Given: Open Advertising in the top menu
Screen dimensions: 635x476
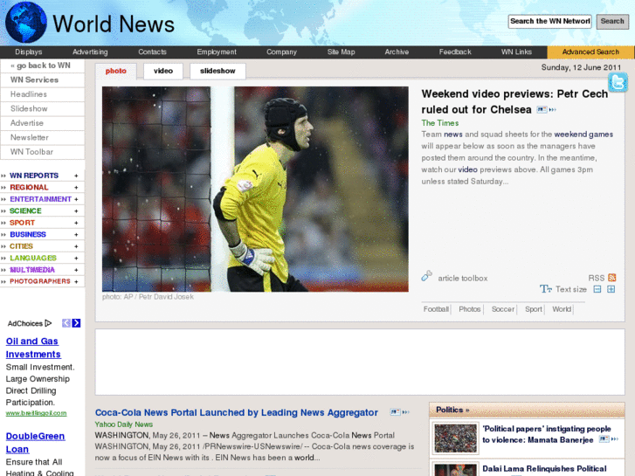Looking at the screenshot, I should click(90, 52).
